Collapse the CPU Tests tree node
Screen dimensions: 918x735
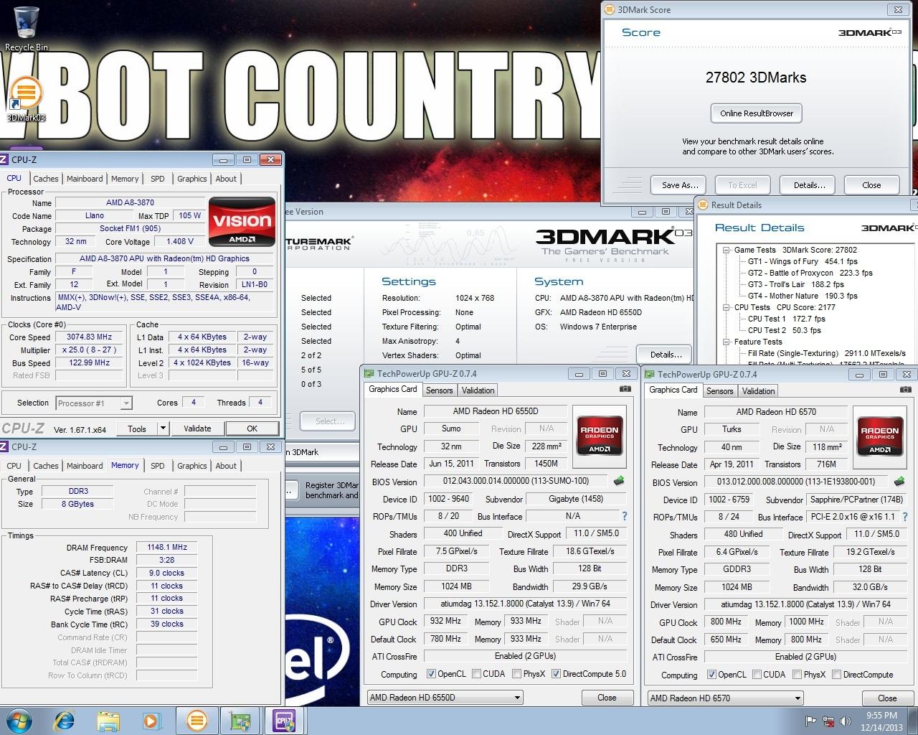(x=726, y=307)
